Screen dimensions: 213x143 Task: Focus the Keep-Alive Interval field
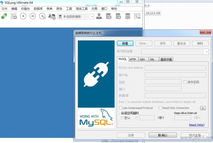[183, 118]
